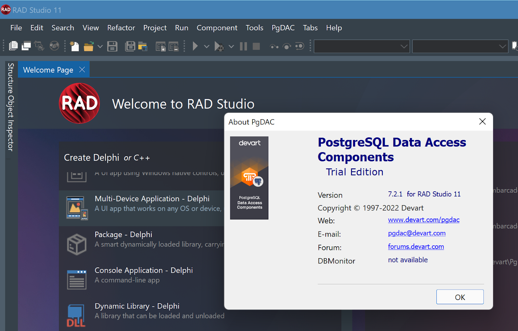The width and height of the screenshot is (518, 331).
Task: Click OK in About PgDAC dialog
Action: tap(460, 297)
